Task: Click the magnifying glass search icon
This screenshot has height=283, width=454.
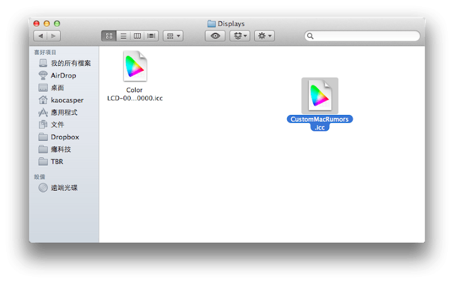Action: point(310,36)
